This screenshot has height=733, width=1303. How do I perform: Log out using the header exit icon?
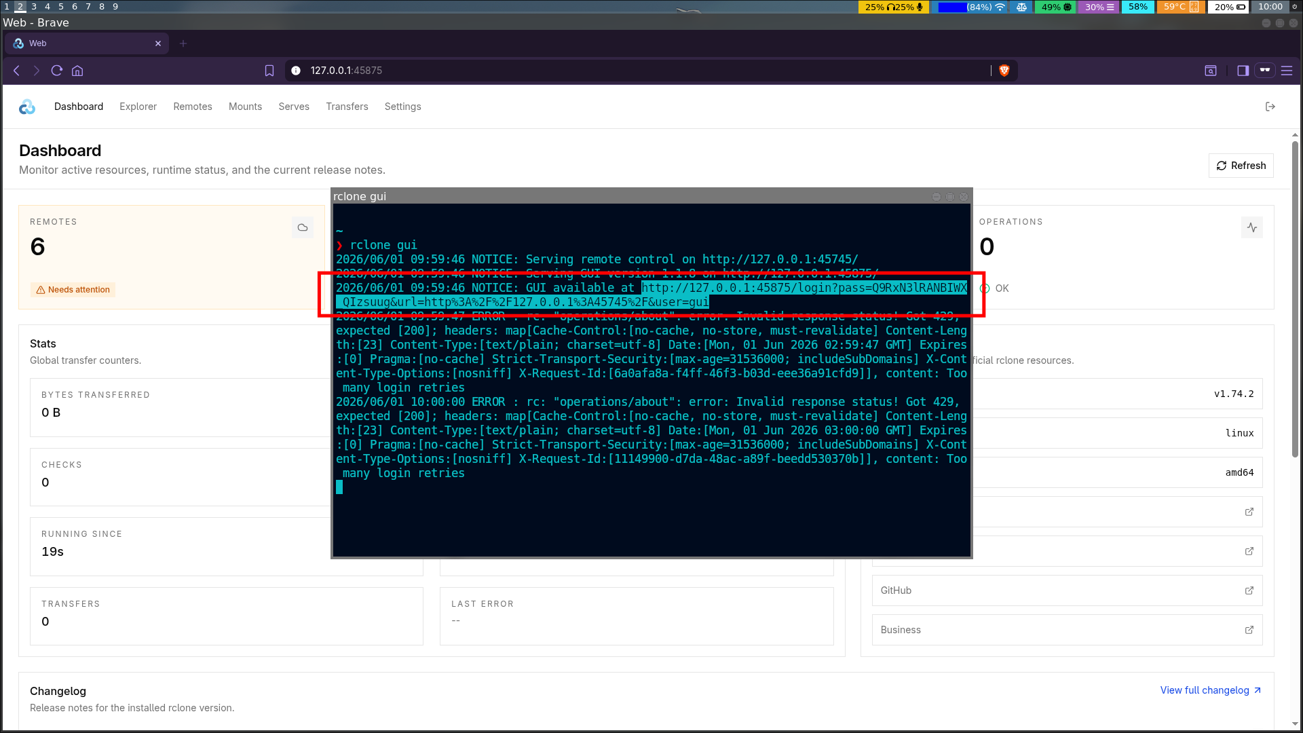click(x=1270, y=107)
